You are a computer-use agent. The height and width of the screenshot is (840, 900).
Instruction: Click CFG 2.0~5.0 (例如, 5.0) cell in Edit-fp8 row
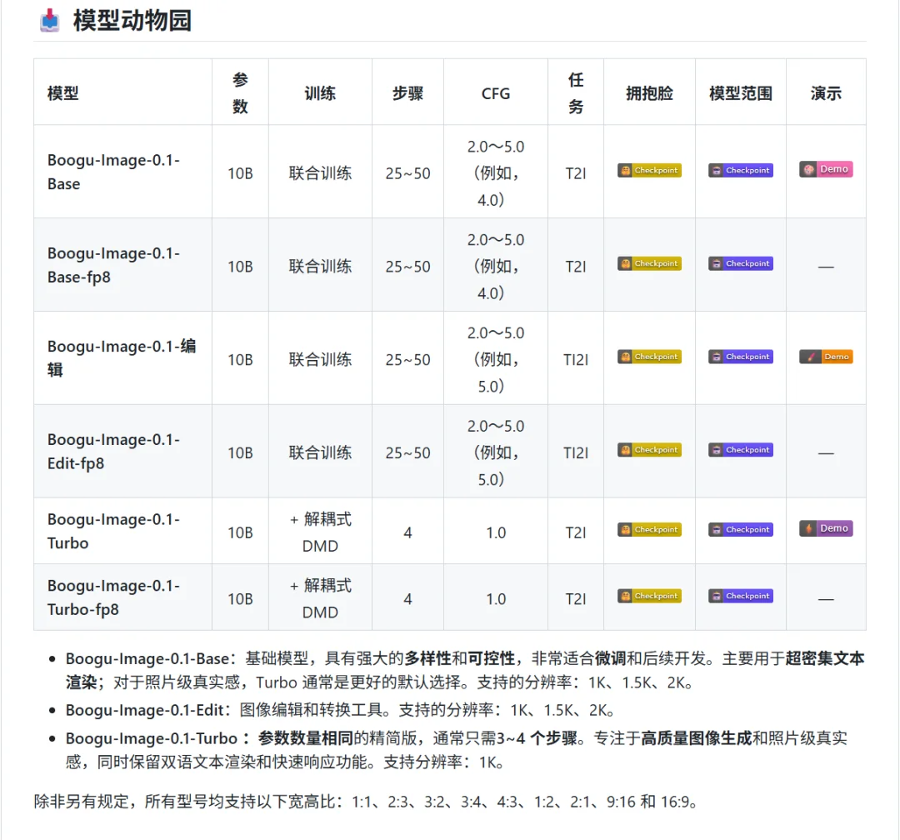click(x=495, y=452)
